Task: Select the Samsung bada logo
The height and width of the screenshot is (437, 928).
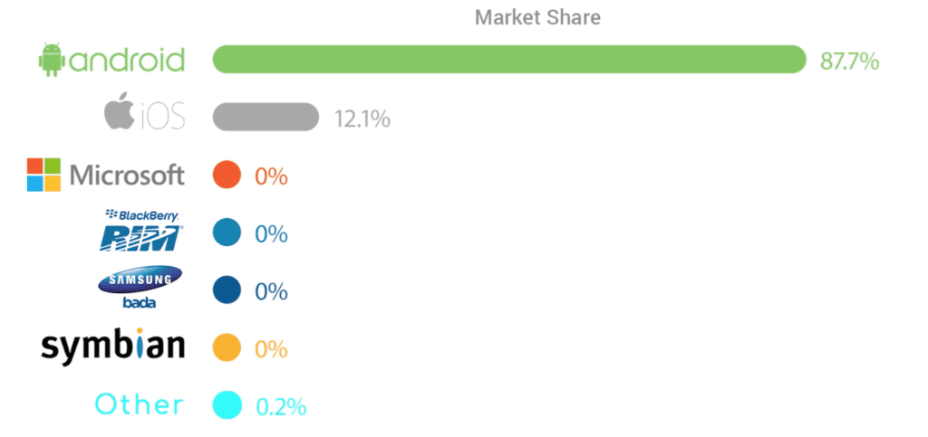Action: (x=140, y=288)
